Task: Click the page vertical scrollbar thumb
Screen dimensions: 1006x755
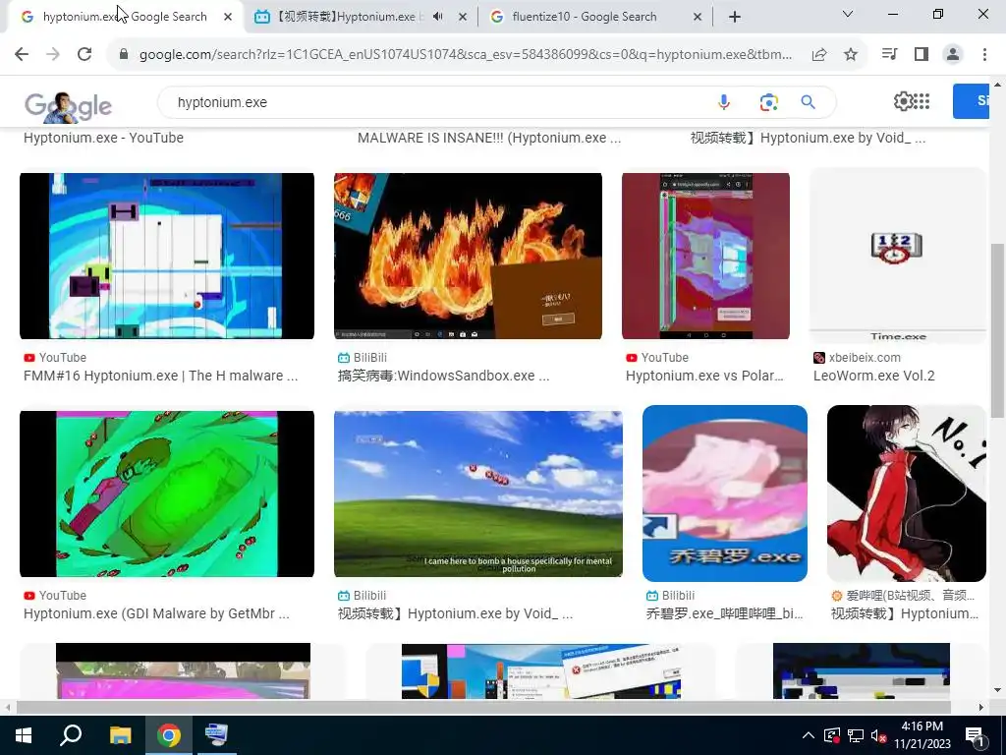Action: pyautogui.click(x=997, y=330)
